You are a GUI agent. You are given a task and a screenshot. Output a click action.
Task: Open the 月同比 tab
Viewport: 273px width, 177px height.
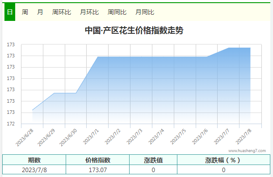(145, 12)
